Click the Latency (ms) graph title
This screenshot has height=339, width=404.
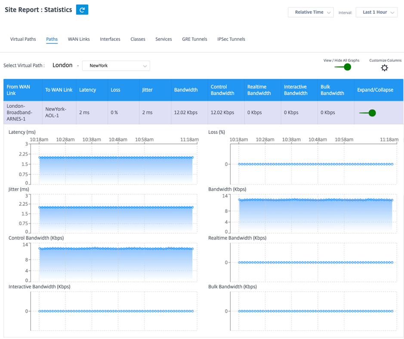click(x=22, y=132)
